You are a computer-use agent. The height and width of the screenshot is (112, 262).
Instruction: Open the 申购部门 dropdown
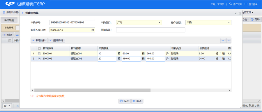point(160,22)
